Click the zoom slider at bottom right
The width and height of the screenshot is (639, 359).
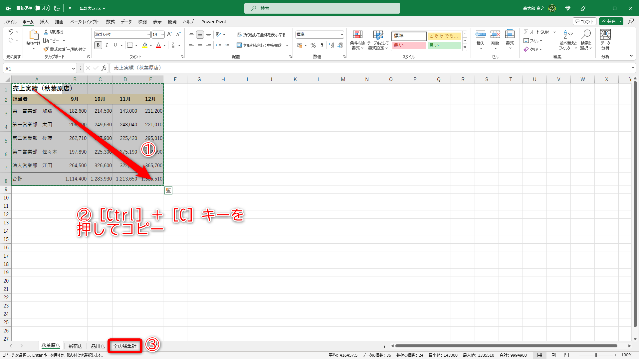(596, 355)
